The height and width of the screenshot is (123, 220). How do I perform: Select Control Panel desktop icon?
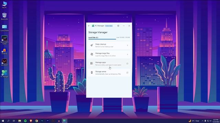4,28
